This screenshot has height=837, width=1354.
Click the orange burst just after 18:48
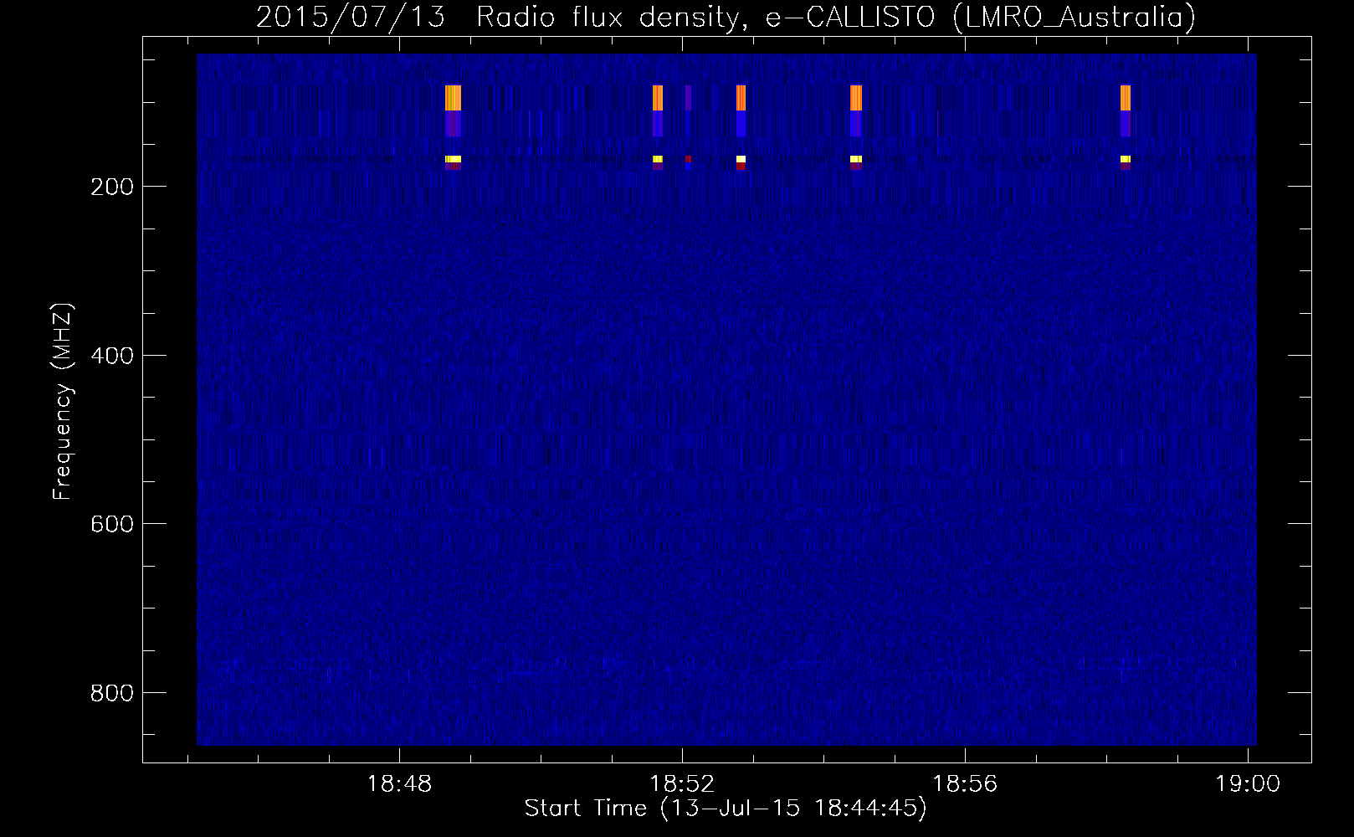(453, 98)
